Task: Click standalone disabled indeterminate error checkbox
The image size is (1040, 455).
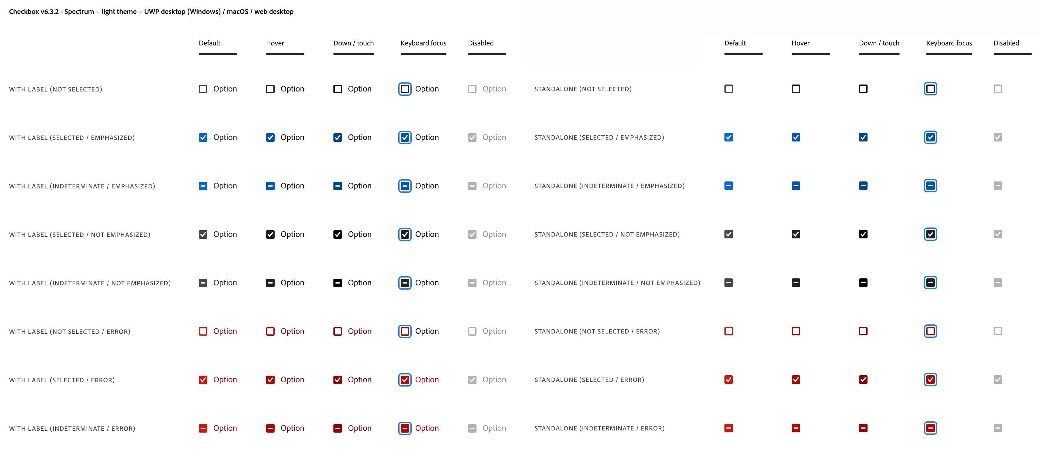Action: pos(998,427)
